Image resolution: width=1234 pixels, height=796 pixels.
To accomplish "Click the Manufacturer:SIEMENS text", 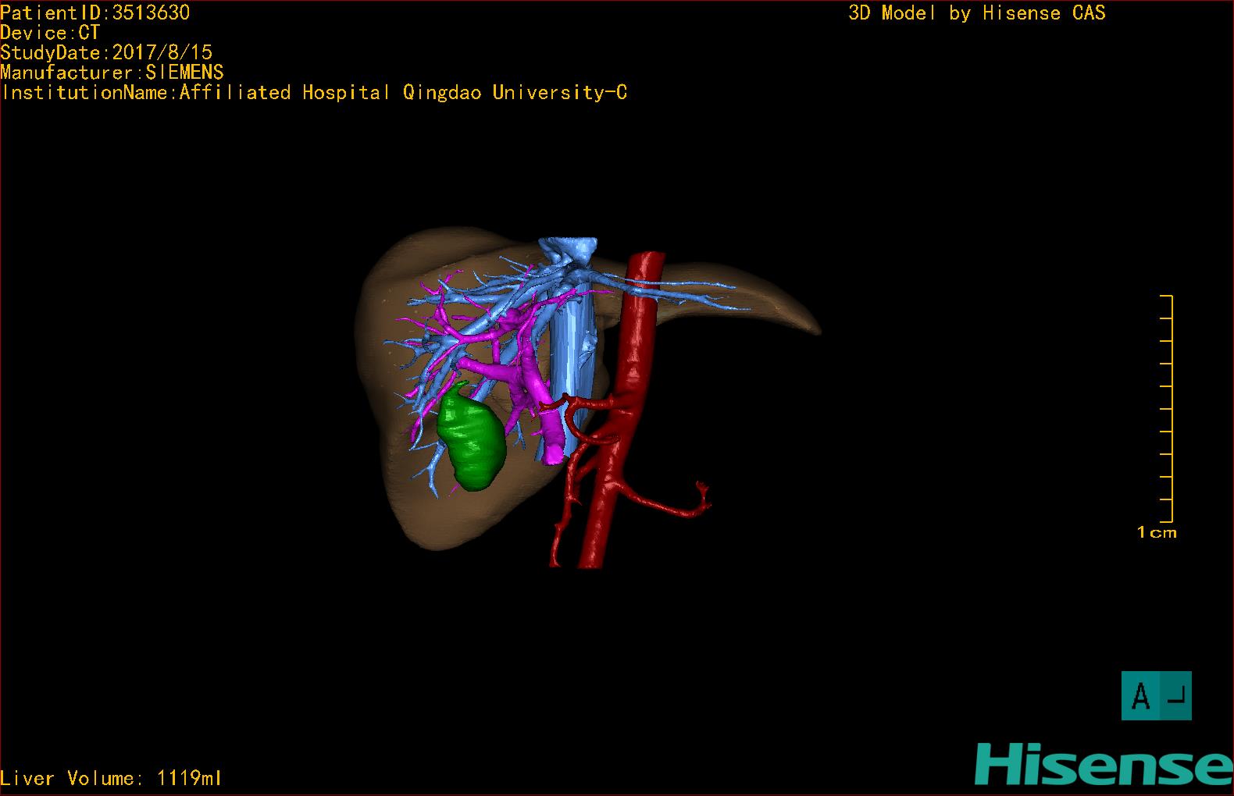I will (112, 73).
